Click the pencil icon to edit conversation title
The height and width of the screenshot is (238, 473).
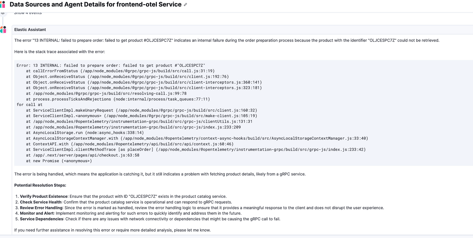point(185,5)
